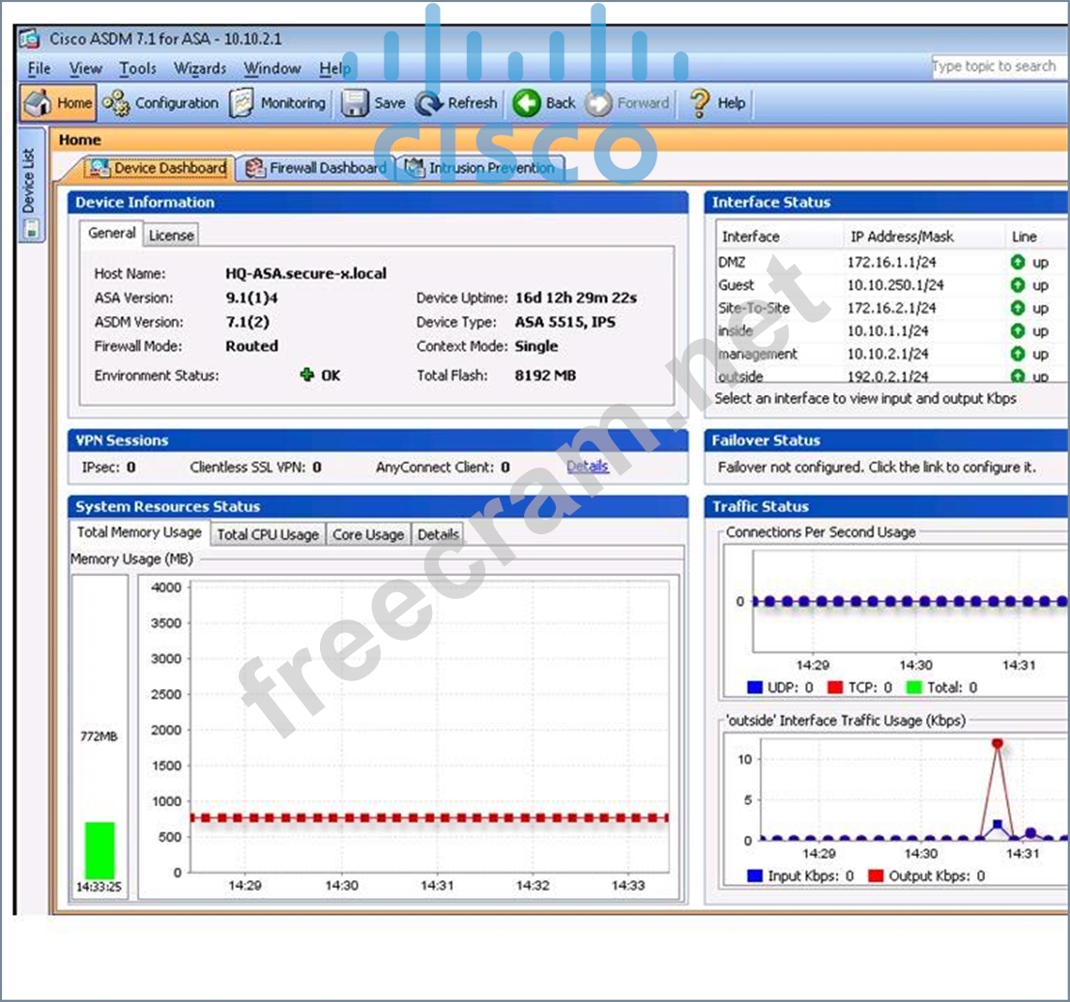Open the Configuration gears icon

116,102
